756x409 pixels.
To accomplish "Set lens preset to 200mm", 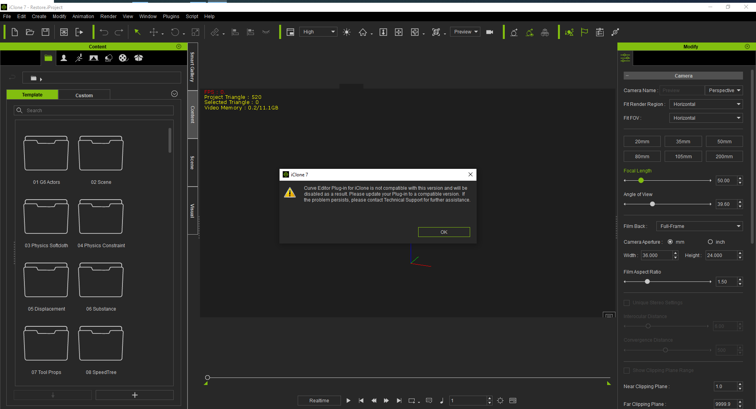I will [x=724, y=157].
